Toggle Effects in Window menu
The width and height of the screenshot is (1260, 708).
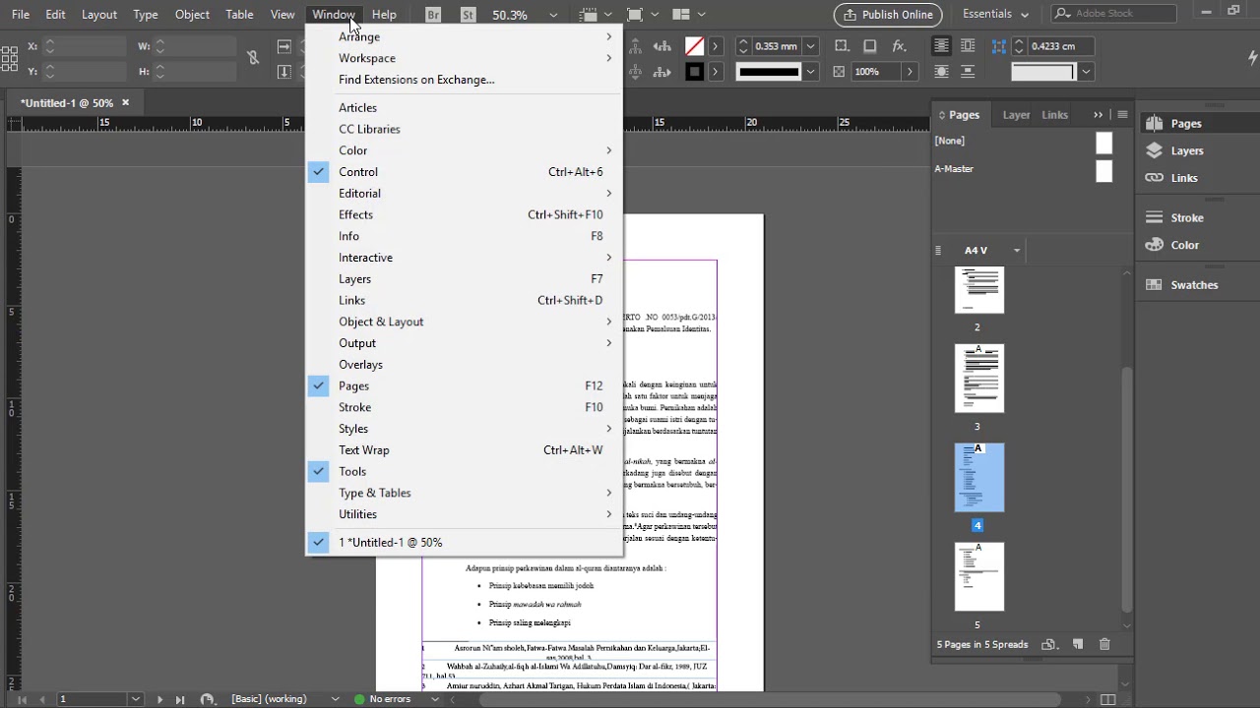(x=464, y=214)
